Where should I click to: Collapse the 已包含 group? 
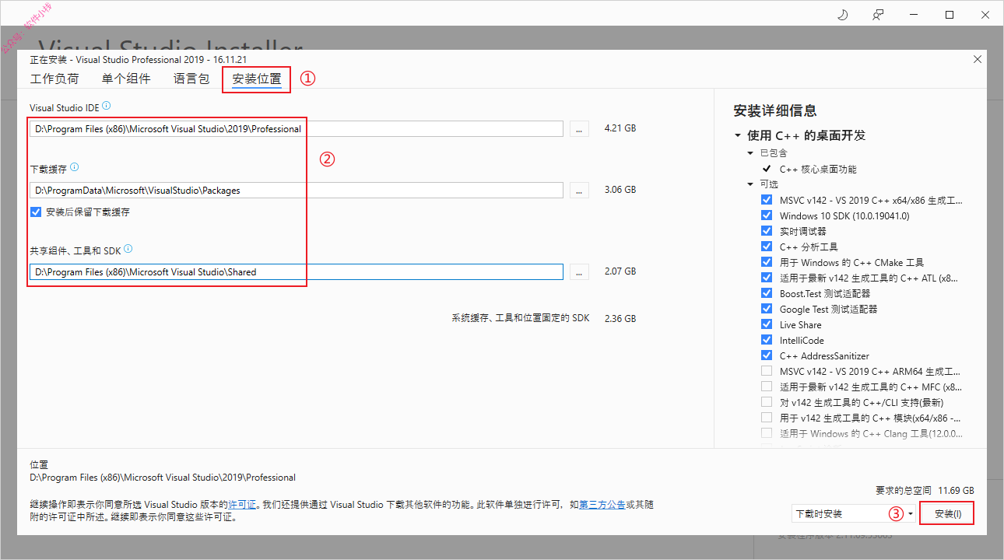(x=751, y=153)
